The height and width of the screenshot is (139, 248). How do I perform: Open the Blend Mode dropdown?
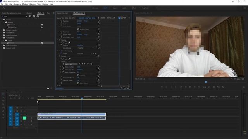pyautogui.click(x=86, y=48)
